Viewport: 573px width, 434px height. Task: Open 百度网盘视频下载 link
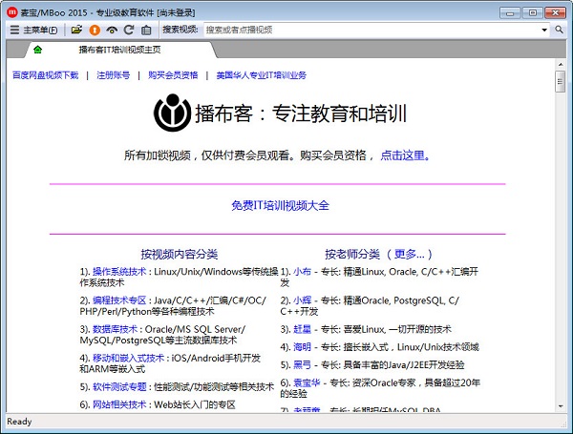click(45, 75)
